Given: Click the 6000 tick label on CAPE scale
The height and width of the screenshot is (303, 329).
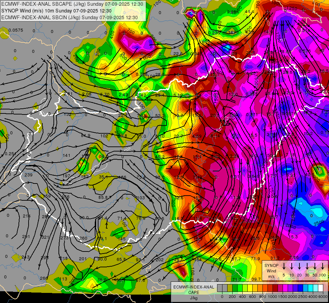Looking at the screenshot, I should (323, 297).
